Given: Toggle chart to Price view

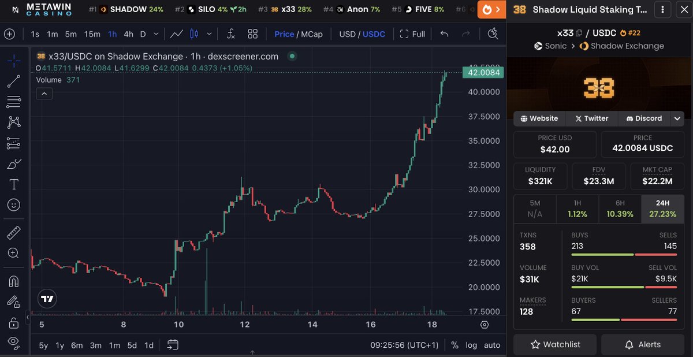Looking at the screenshot, I should pyautogui.click(x=284, y=34).
